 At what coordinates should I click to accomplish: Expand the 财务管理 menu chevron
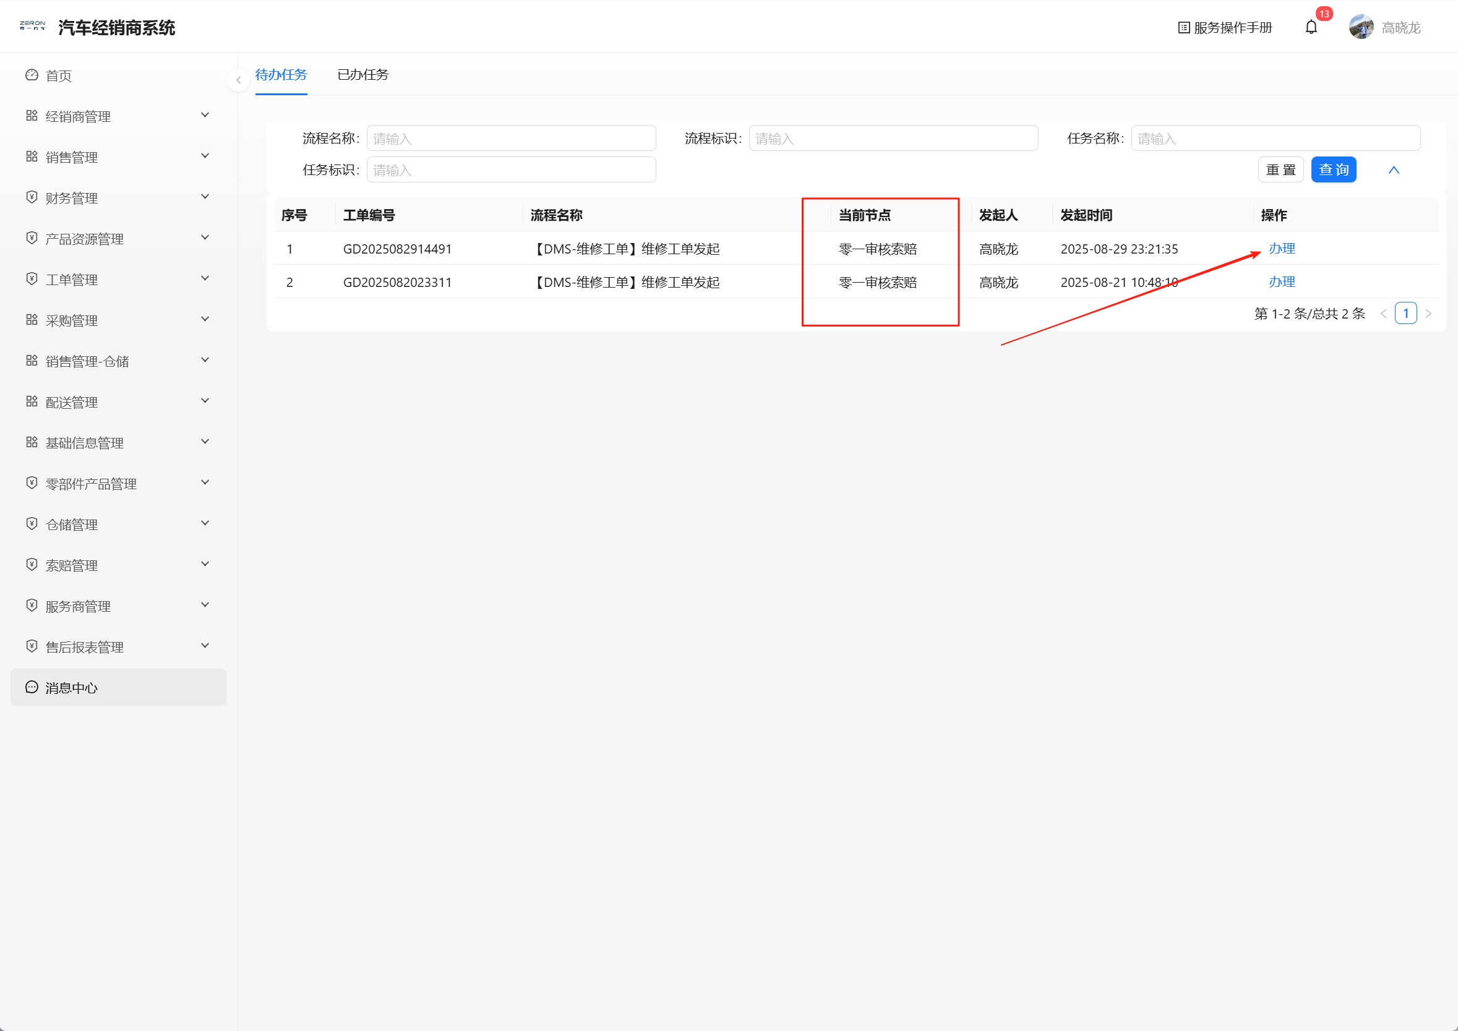[x=205, y=197]
